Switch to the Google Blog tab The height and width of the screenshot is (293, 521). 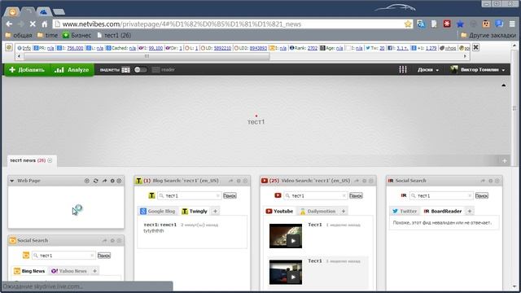[x=158, y=211]
